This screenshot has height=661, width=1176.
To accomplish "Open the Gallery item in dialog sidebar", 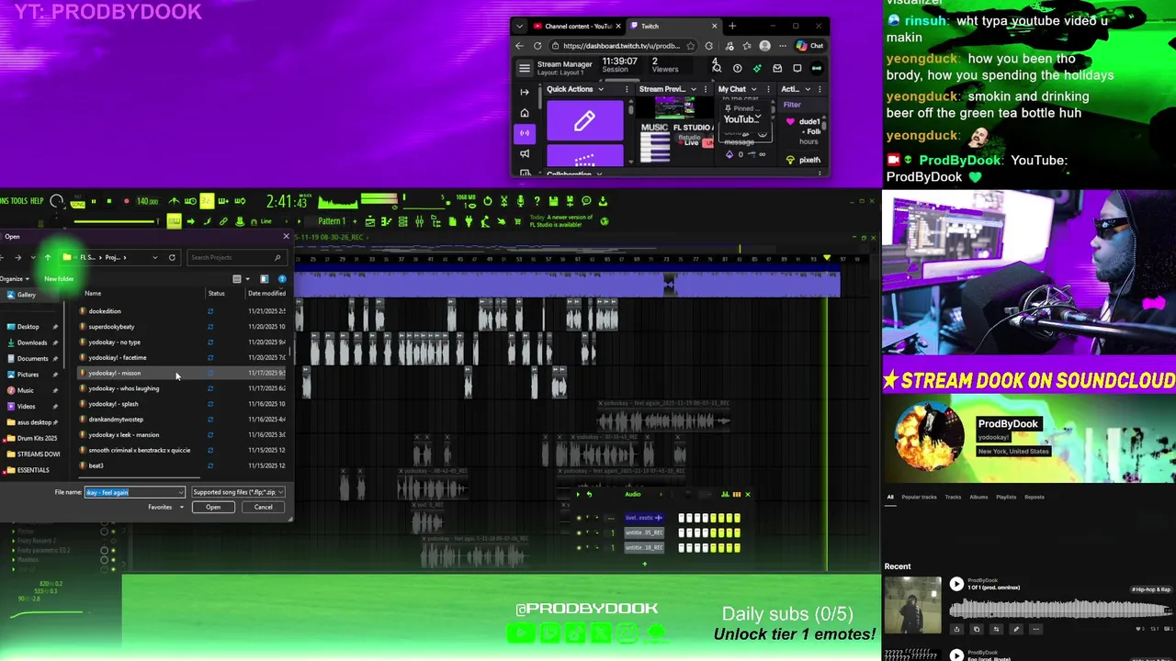I will pyautogui.click(x=26, y=295).
